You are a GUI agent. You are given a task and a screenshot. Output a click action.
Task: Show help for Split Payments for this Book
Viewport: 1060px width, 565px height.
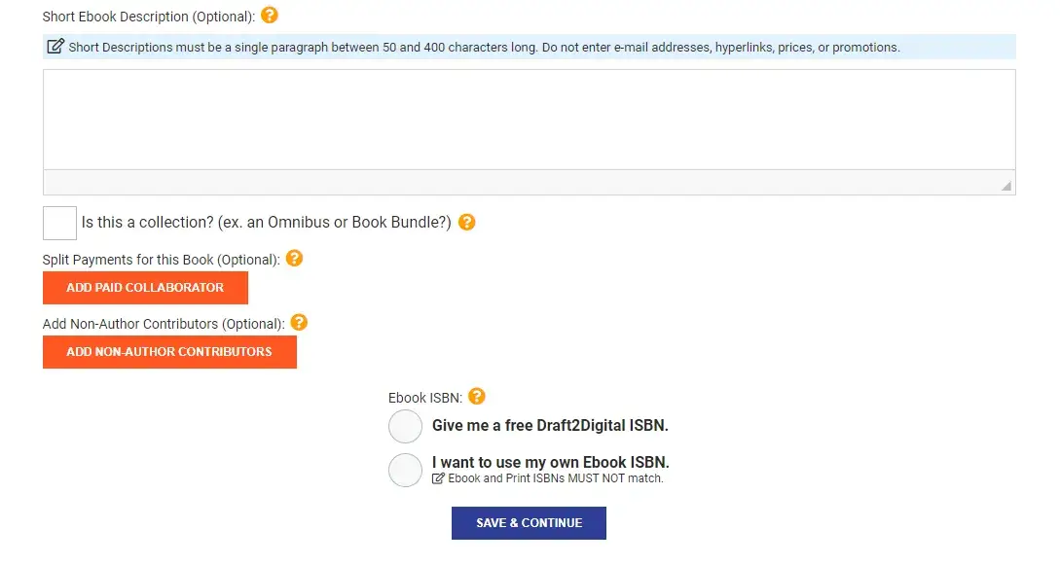(x=294, y=259)
